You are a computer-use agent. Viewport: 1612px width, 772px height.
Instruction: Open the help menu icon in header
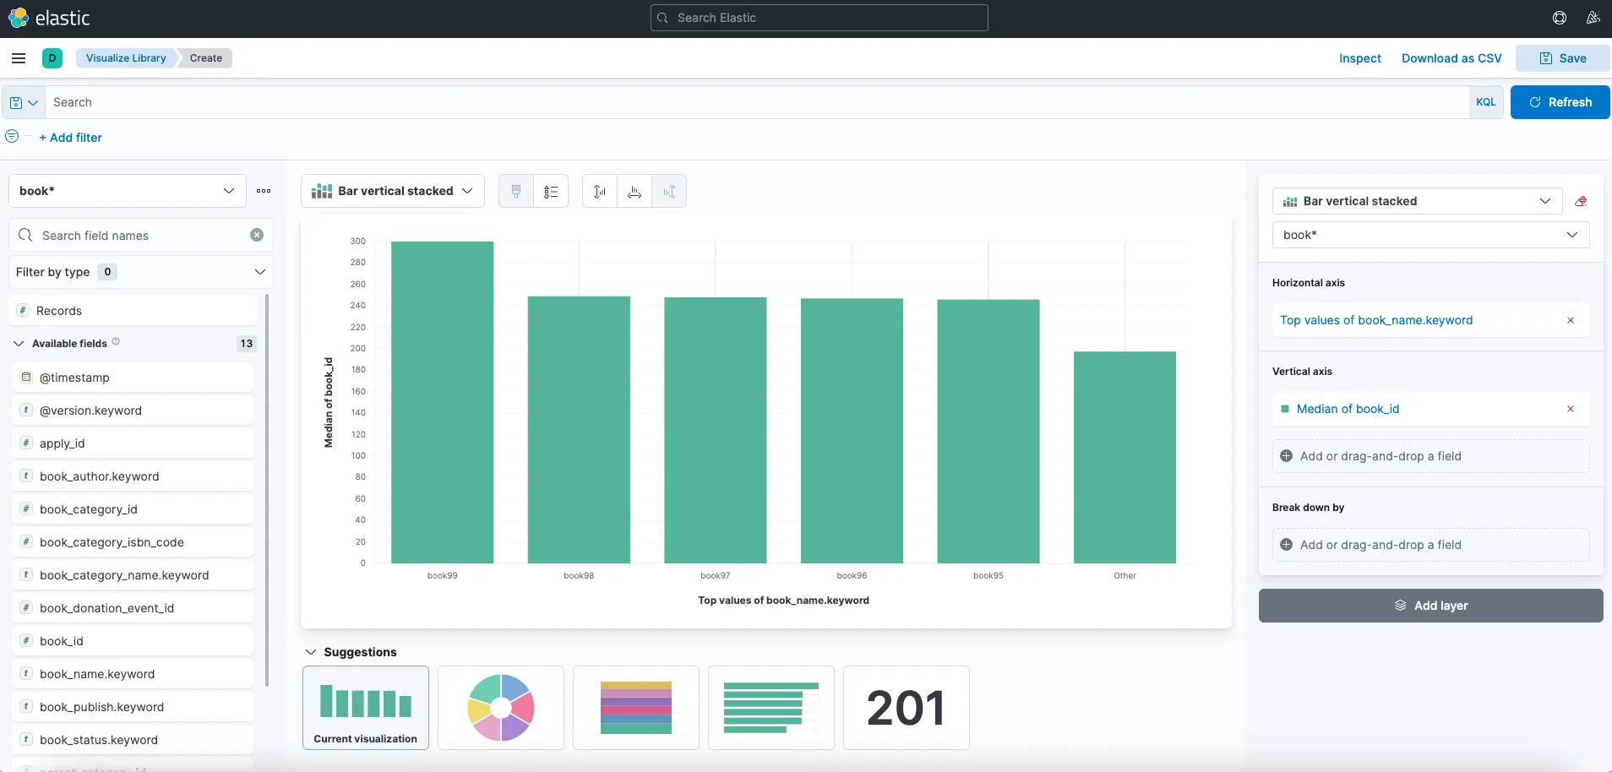1560,18
